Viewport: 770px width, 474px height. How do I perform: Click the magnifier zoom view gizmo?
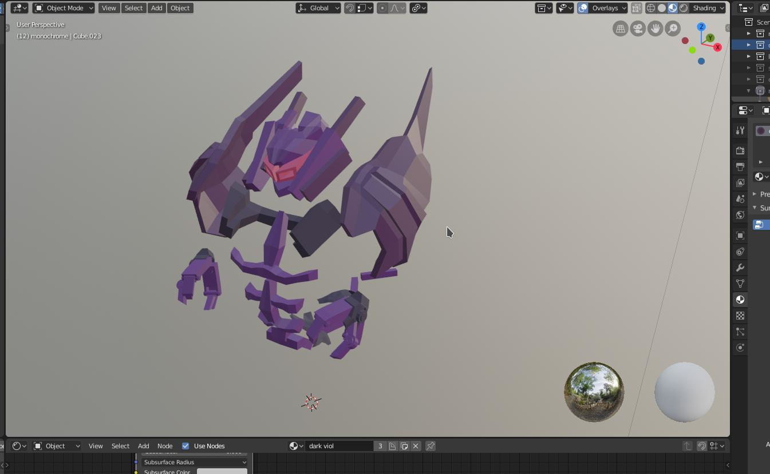(x=673, y=29)
